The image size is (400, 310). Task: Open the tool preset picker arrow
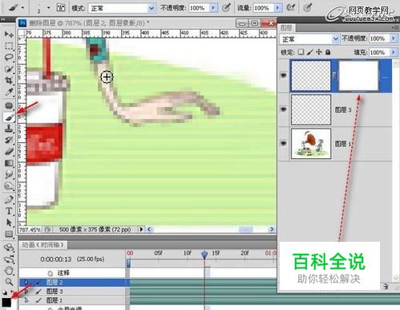[22, 8]
